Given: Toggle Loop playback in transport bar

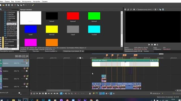Looking at the screenshot, I should point(34,93).
